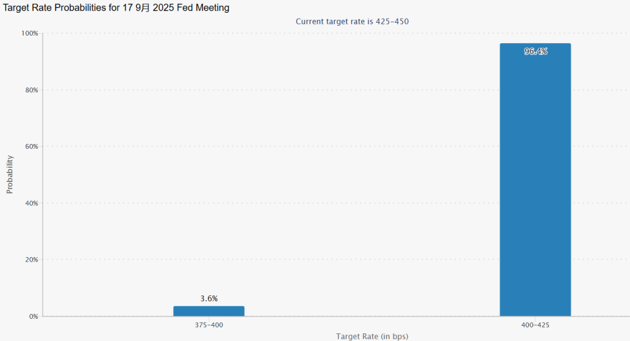Click the 100% y-axis tick label
This screenshot has height=341, width=630.
29,33
